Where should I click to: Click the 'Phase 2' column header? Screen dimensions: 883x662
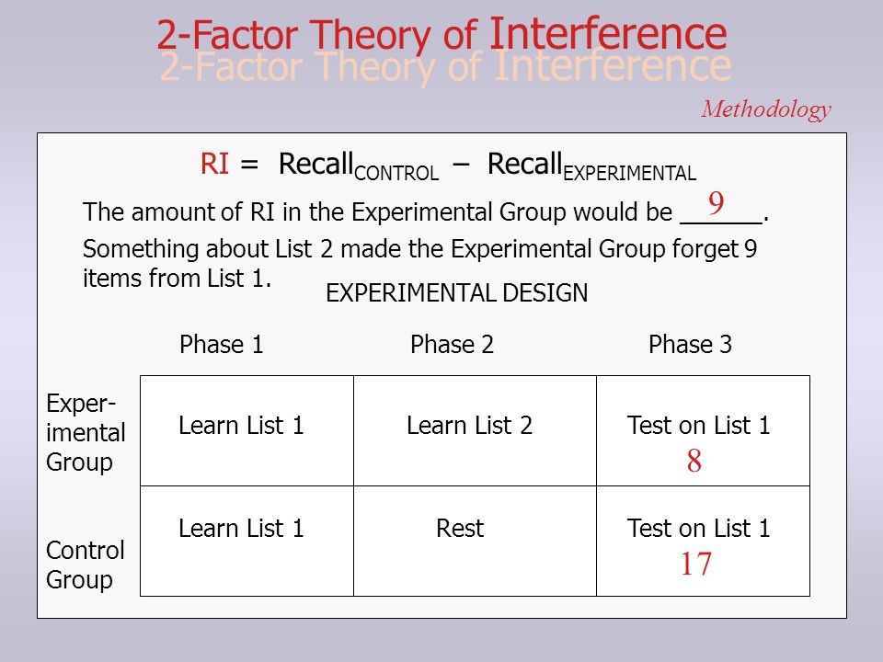pyautogui.click(x=453, y=345)
